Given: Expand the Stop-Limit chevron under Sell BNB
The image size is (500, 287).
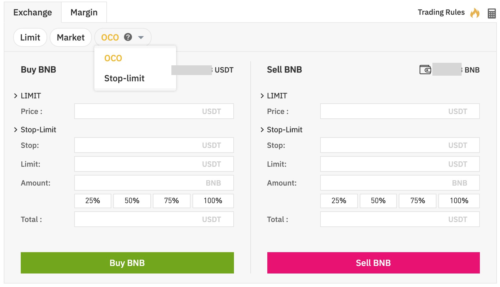Looking at the screenshot, I should click(262, 130).
